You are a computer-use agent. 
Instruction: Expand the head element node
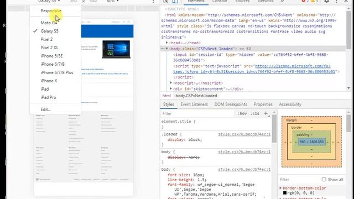coord(167,43)
